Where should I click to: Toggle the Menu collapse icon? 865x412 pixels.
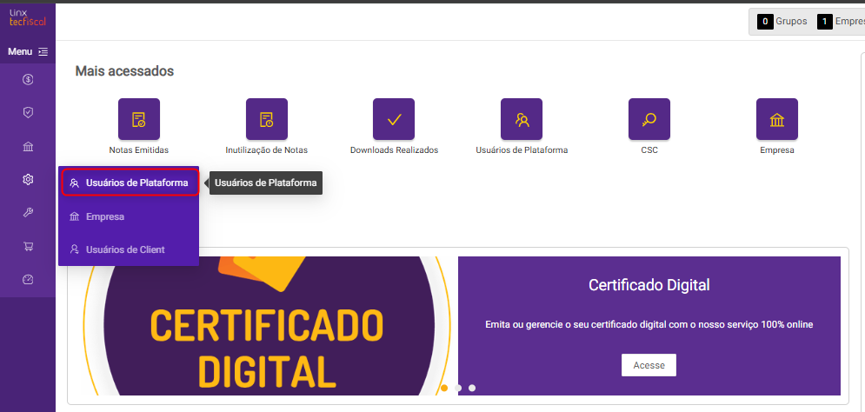[43, 52]
